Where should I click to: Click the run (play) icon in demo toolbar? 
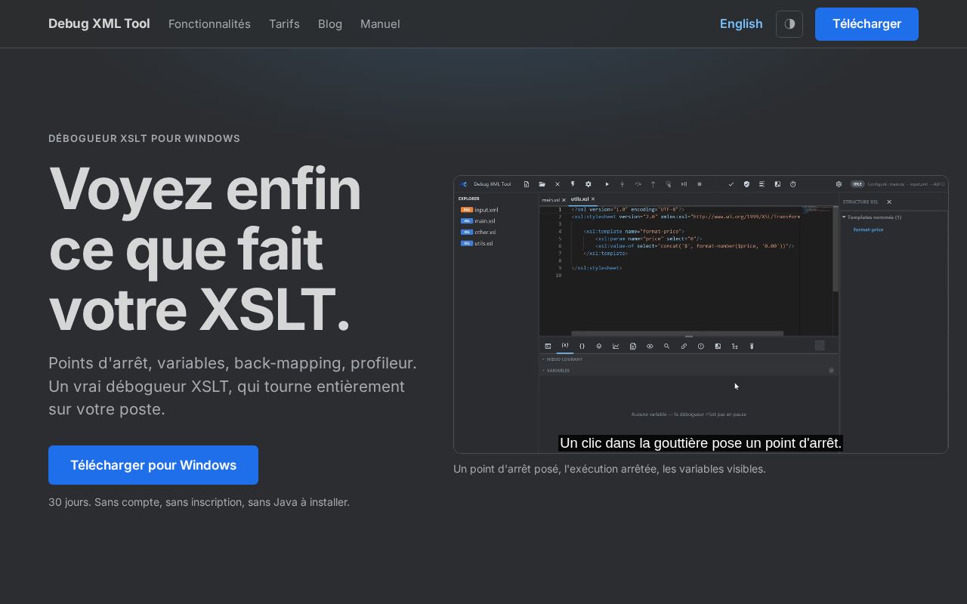[607, 184]
